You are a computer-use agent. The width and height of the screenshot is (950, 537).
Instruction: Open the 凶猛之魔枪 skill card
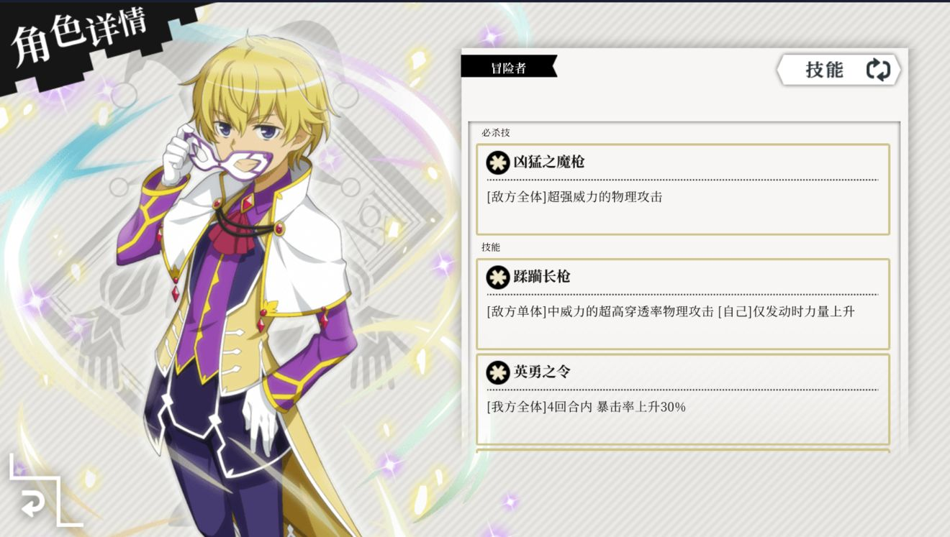coord(683,190)
